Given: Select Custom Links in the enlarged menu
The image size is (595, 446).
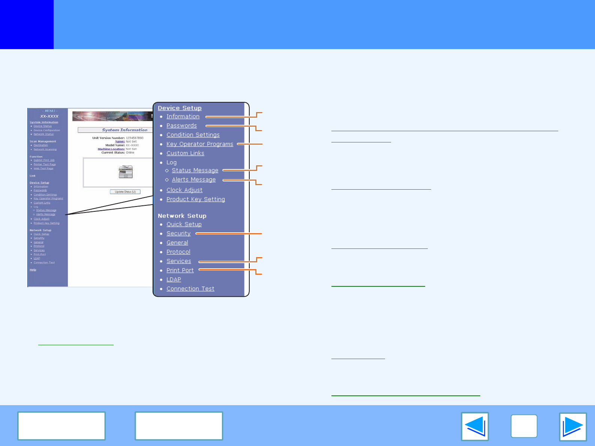Looking at the screenshot, I should click(185, 153).
